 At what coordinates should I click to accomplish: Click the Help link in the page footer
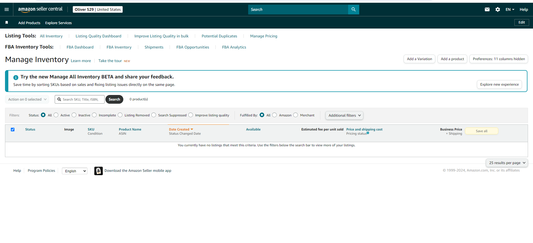[17, 170]
